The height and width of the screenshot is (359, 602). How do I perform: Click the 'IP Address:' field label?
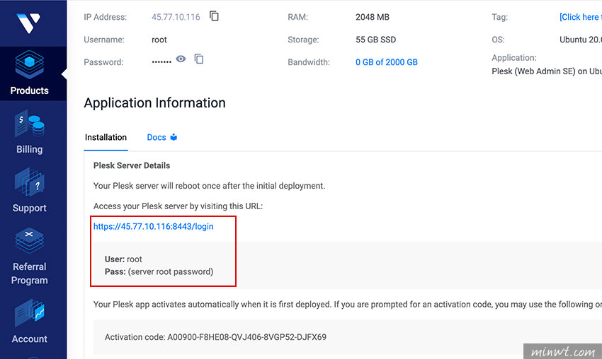coord(106,17)
